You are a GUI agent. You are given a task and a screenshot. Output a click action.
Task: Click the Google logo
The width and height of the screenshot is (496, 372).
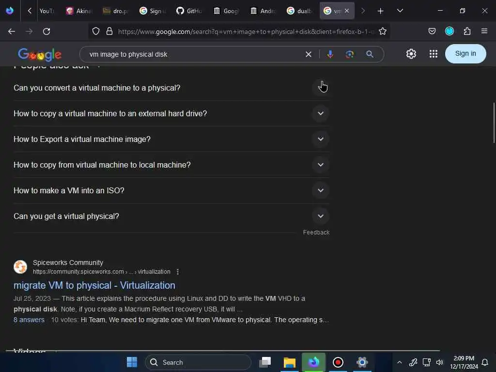(40, 55)
